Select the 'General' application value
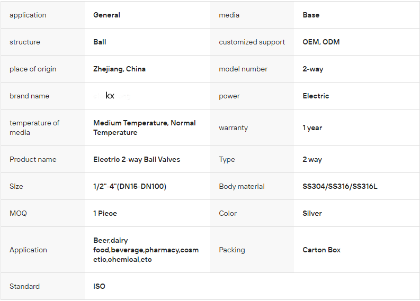 106,15
